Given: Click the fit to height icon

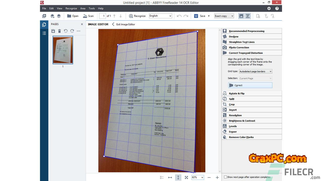Looking at the screenshot, I should (178, 177).
